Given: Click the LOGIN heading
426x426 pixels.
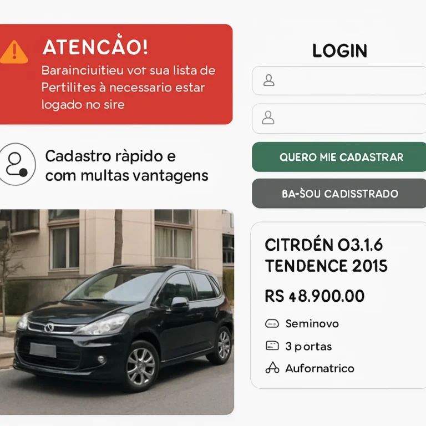Looking at the screenshot, I should click(x=340, y=51).
